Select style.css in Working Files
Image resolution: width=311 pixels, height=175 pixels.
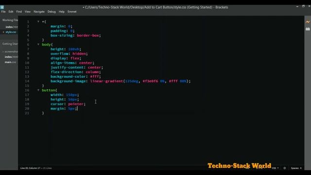pos(11,32)
